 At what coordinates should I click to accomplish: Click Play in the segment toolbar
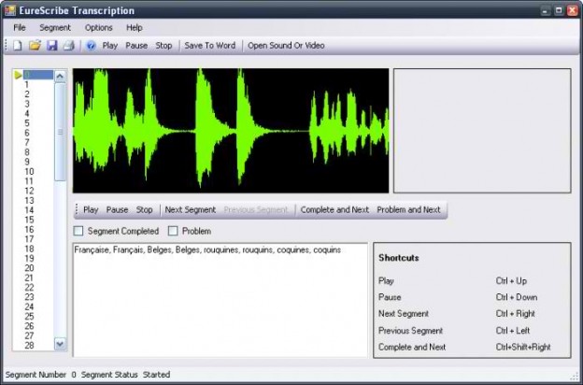pyautogui.click(x=91, y=210)
